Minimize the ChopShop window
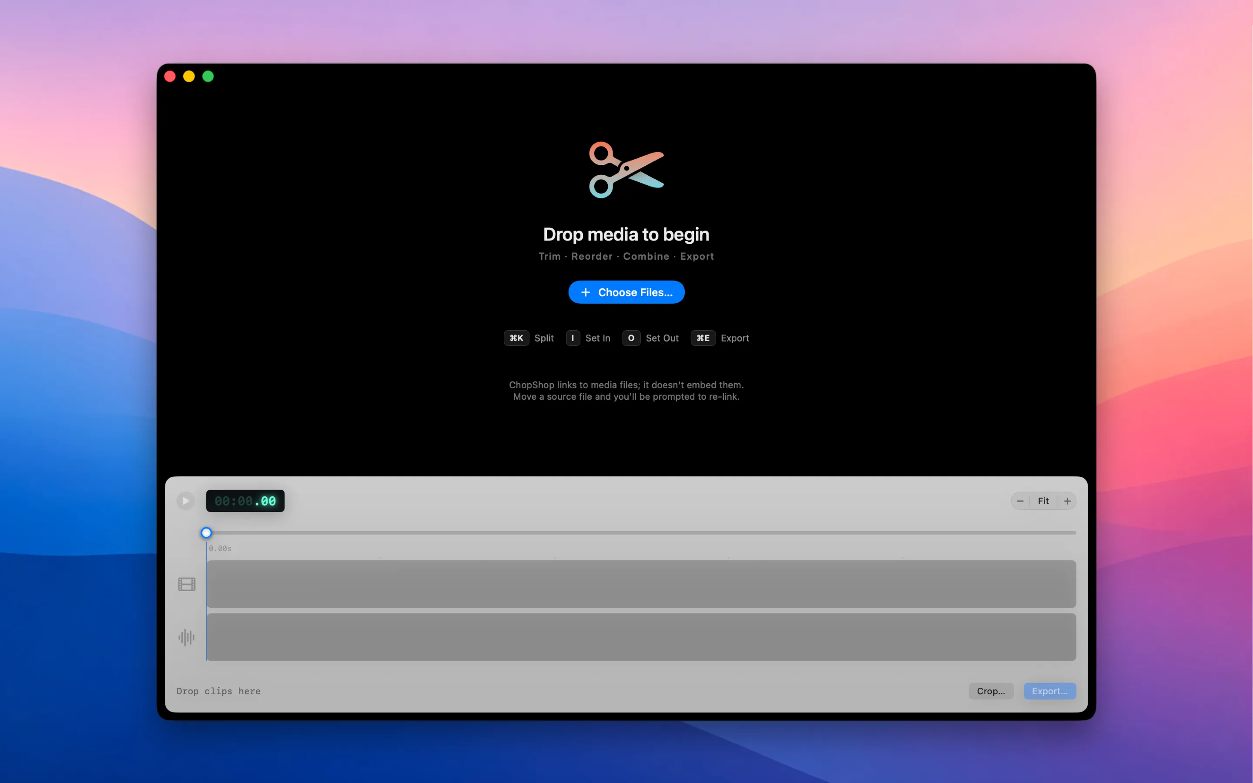This screenshot has width=1253, height=783. (189, 77)
